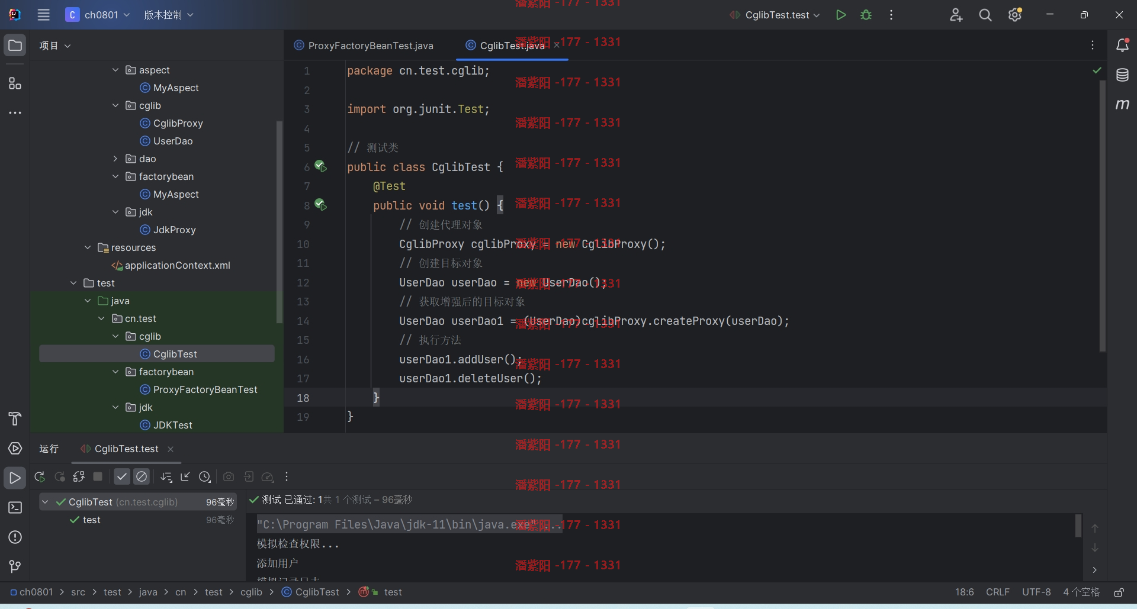Toggle Show Passed tests checkmark button
Screen dimensions: 1137x609
pos(122,476)
